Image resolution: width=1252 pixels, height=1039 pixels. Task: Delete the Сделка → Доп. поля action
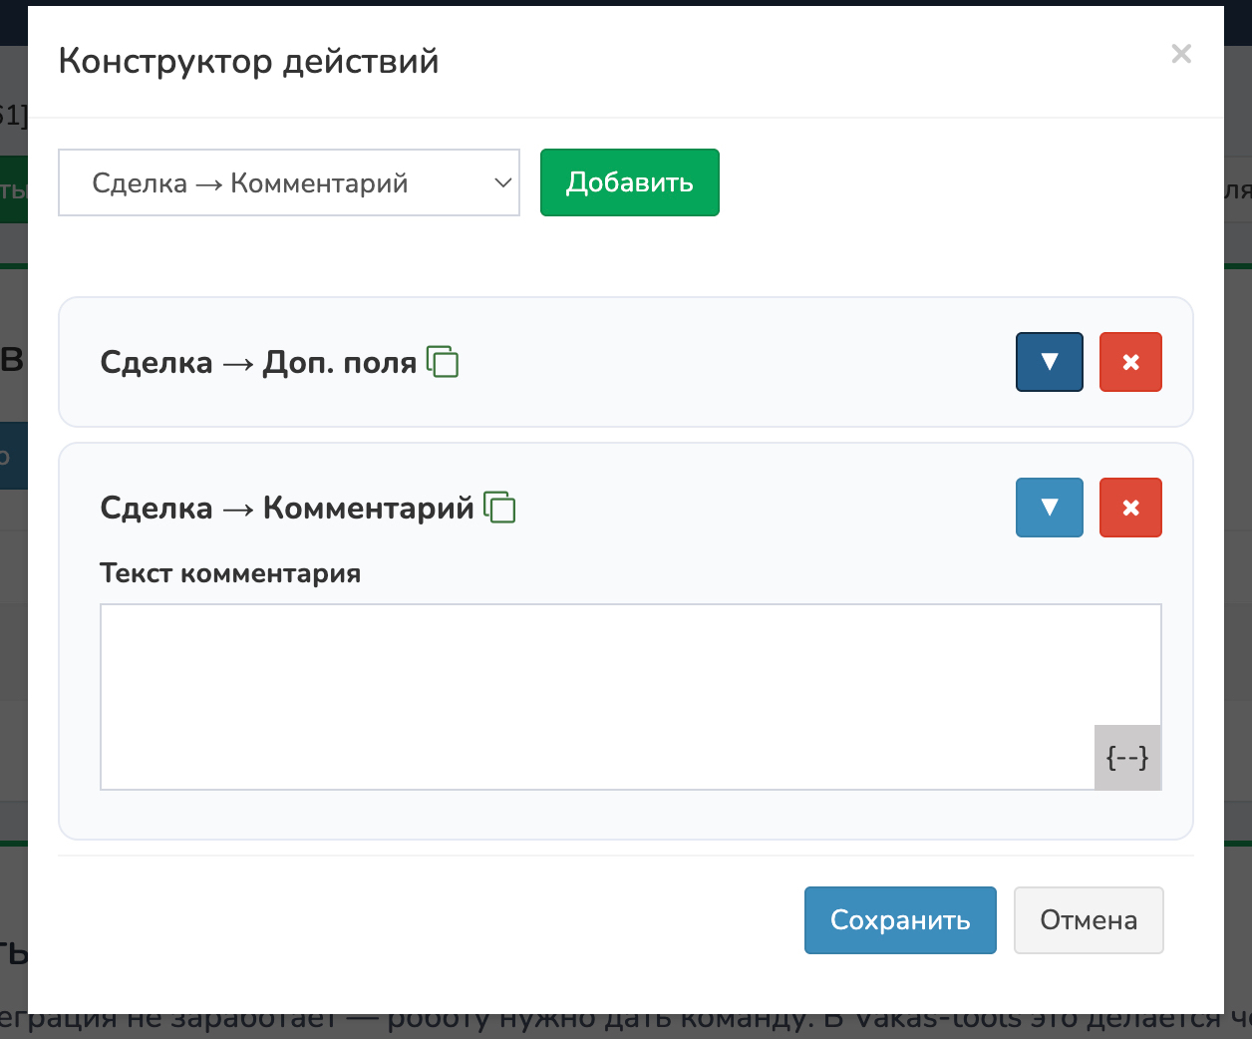pos(1130,362)
